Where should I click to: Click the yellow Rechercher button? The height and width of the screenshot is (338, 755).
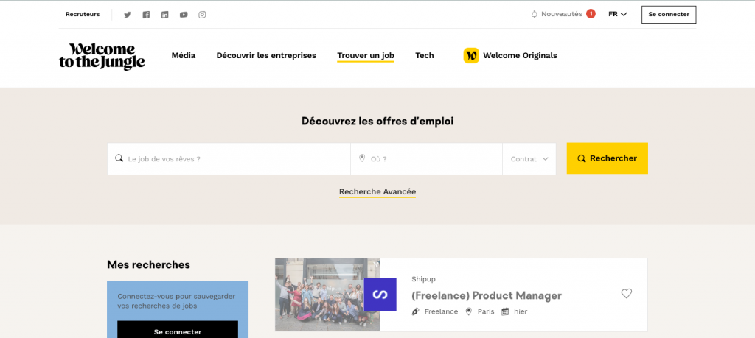pos(608,158)
